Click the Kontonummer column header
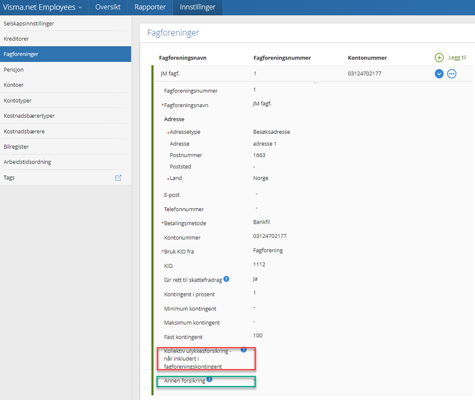The image size is (475, 400). (x=367, y=58)
